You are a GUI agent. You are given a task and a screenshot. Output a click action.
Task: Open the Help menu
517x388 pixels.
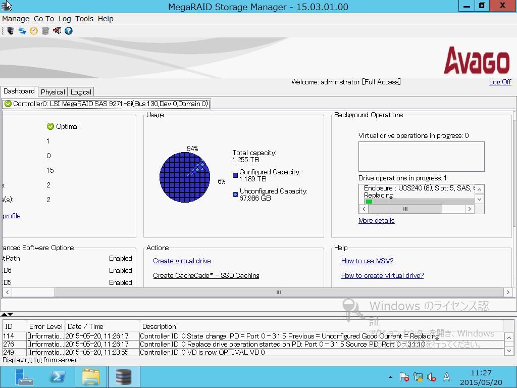point(106,19)
